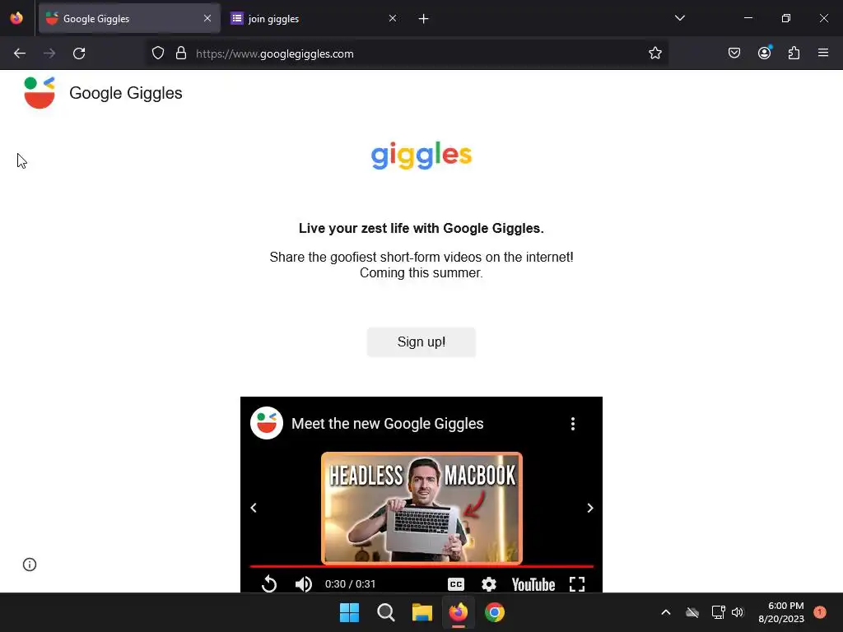Click the Sign up! button
Screen dimensions: 843x632
(x=421, y=342)
